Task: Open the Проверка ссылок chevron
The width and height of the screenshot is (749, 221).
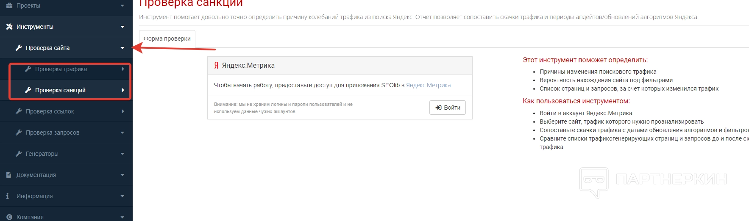Action: tap(123, 111)
